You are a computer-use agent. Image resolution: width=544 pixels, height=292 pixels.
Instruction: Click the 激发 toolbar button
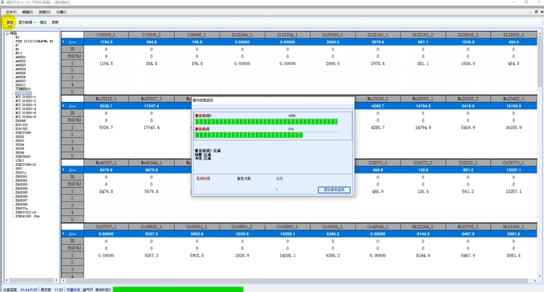[9, 22]
